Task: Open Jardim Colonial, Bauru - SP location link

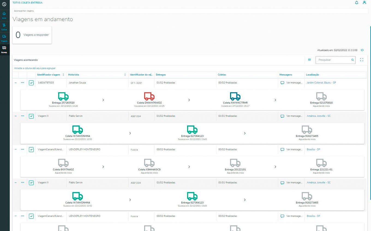Action: click(321, 83)
